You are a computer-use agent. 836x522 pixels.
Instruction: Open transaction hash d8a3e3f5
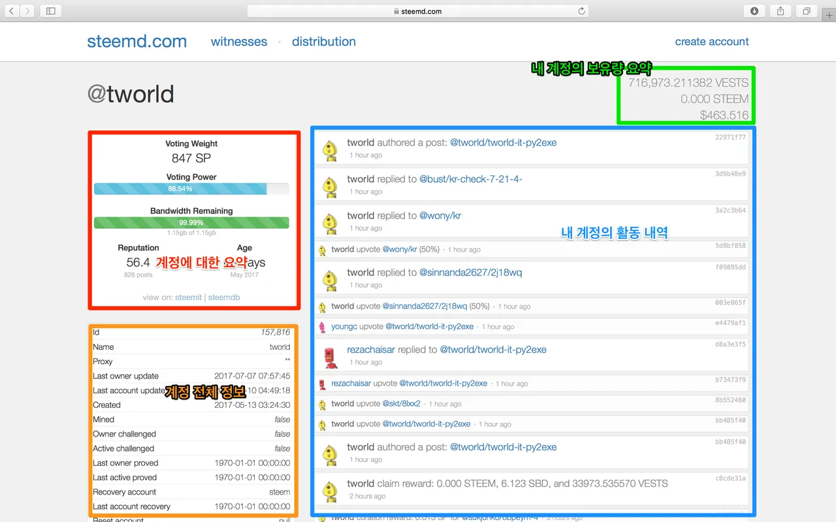pos(730,344)
